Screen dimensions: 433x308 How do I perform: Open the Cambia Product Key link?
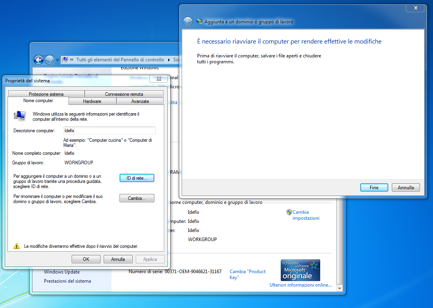point(247,274)
